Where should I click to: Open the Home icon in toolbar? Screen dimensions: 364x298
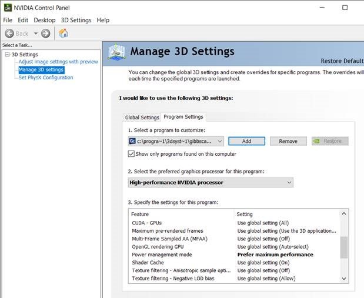tap(63, 33)
